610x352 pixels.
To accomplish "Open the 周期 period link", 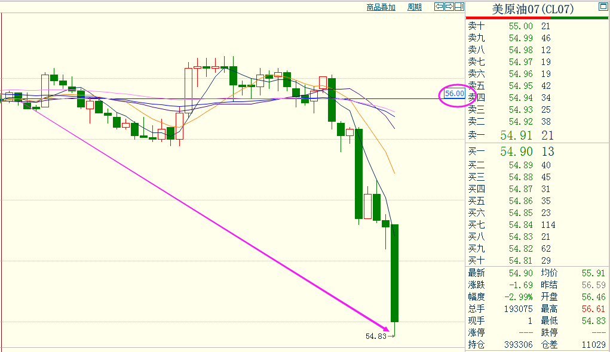I will coord(414,7).
